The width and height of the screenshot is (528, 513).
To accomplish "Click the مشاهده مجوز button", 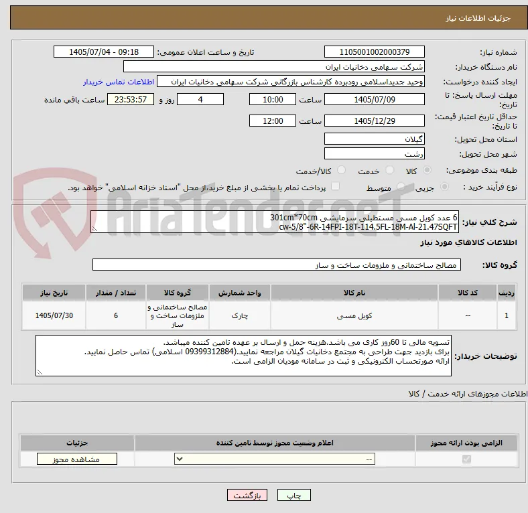I will tap(77, 459).
